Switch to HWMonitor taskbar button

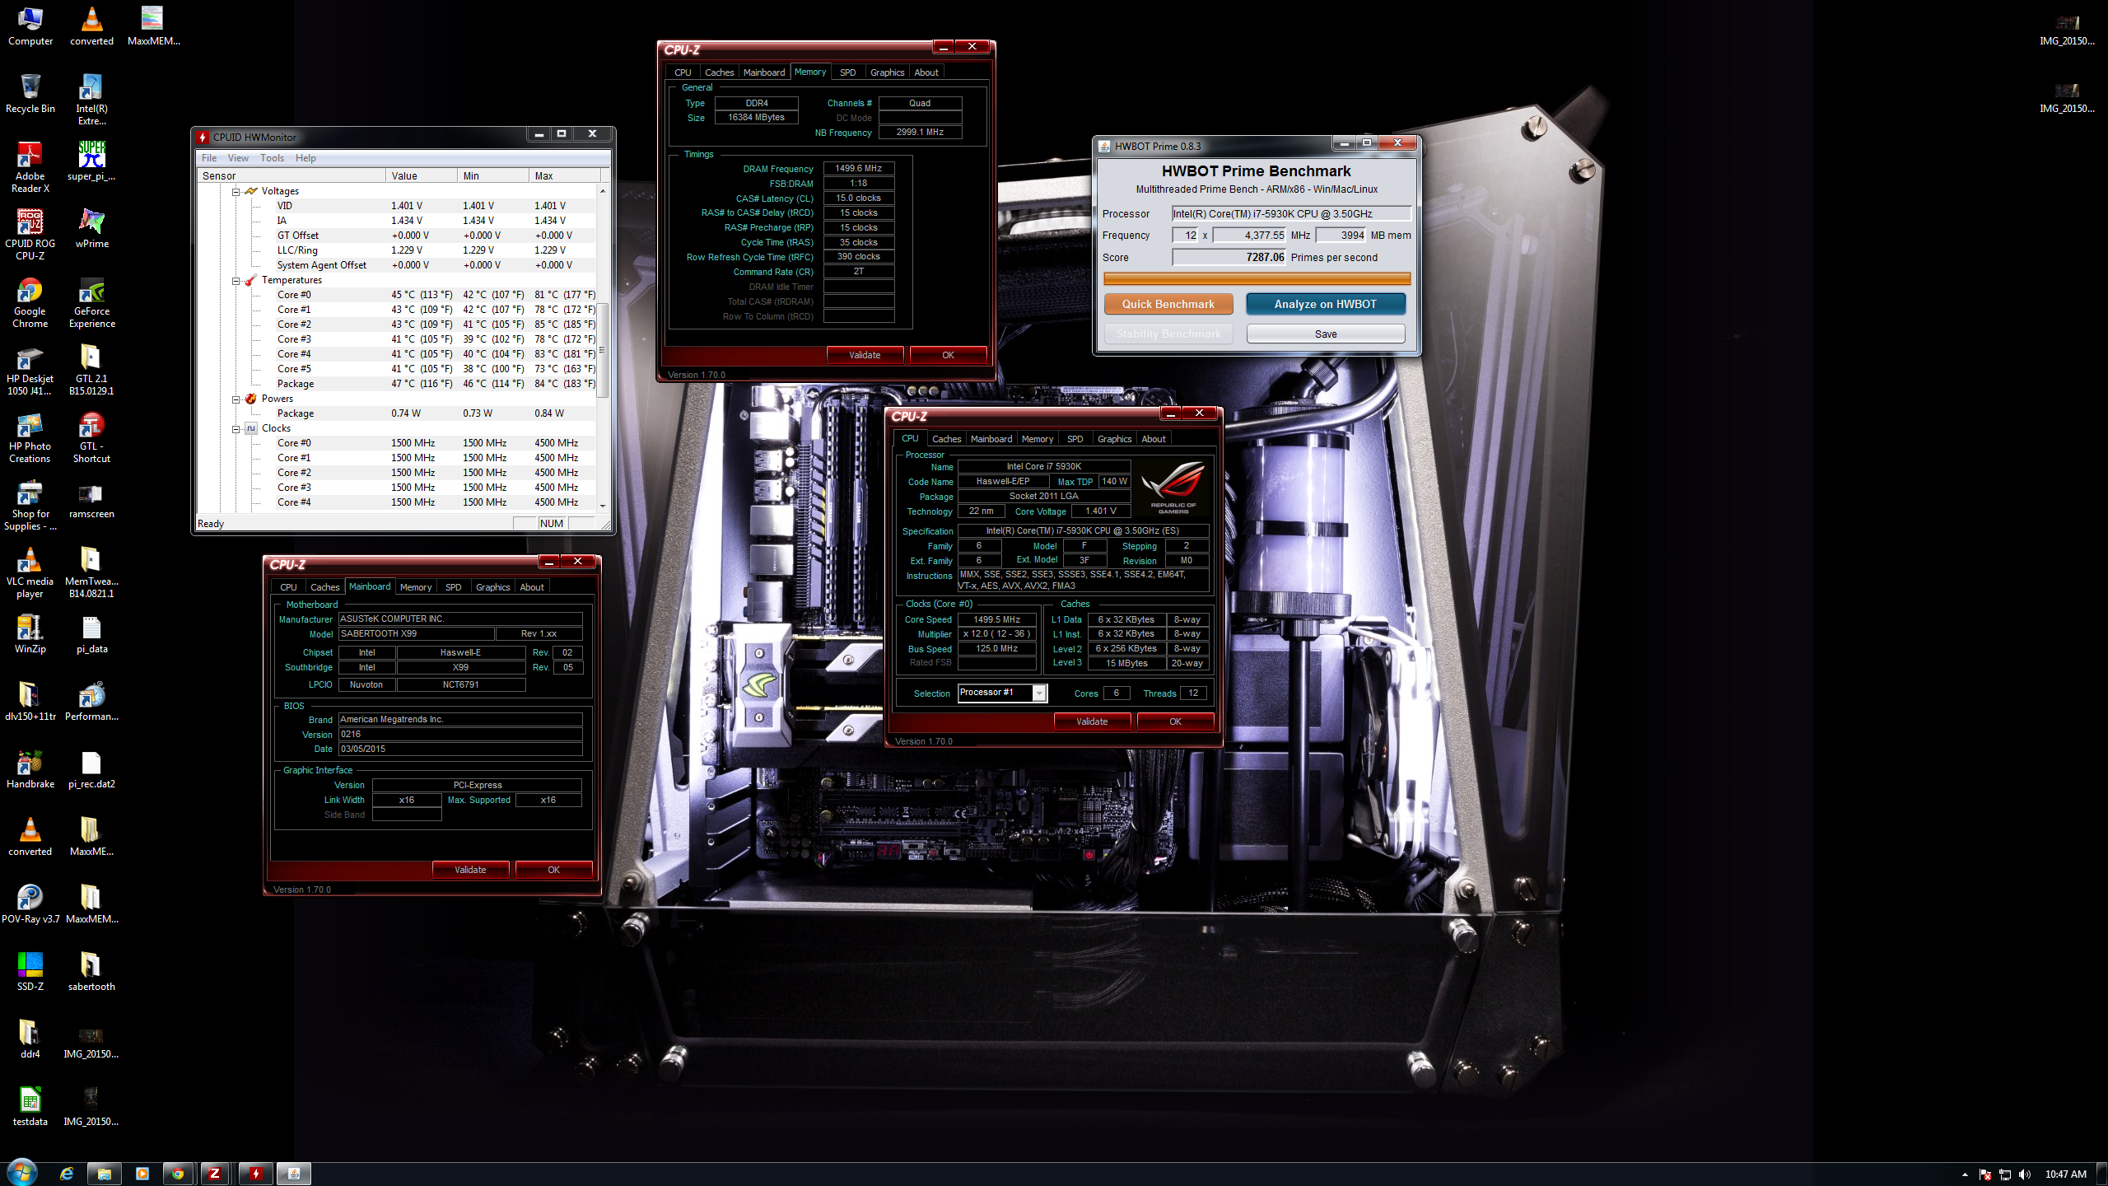pyautogui.click(x=256, y=1174)
